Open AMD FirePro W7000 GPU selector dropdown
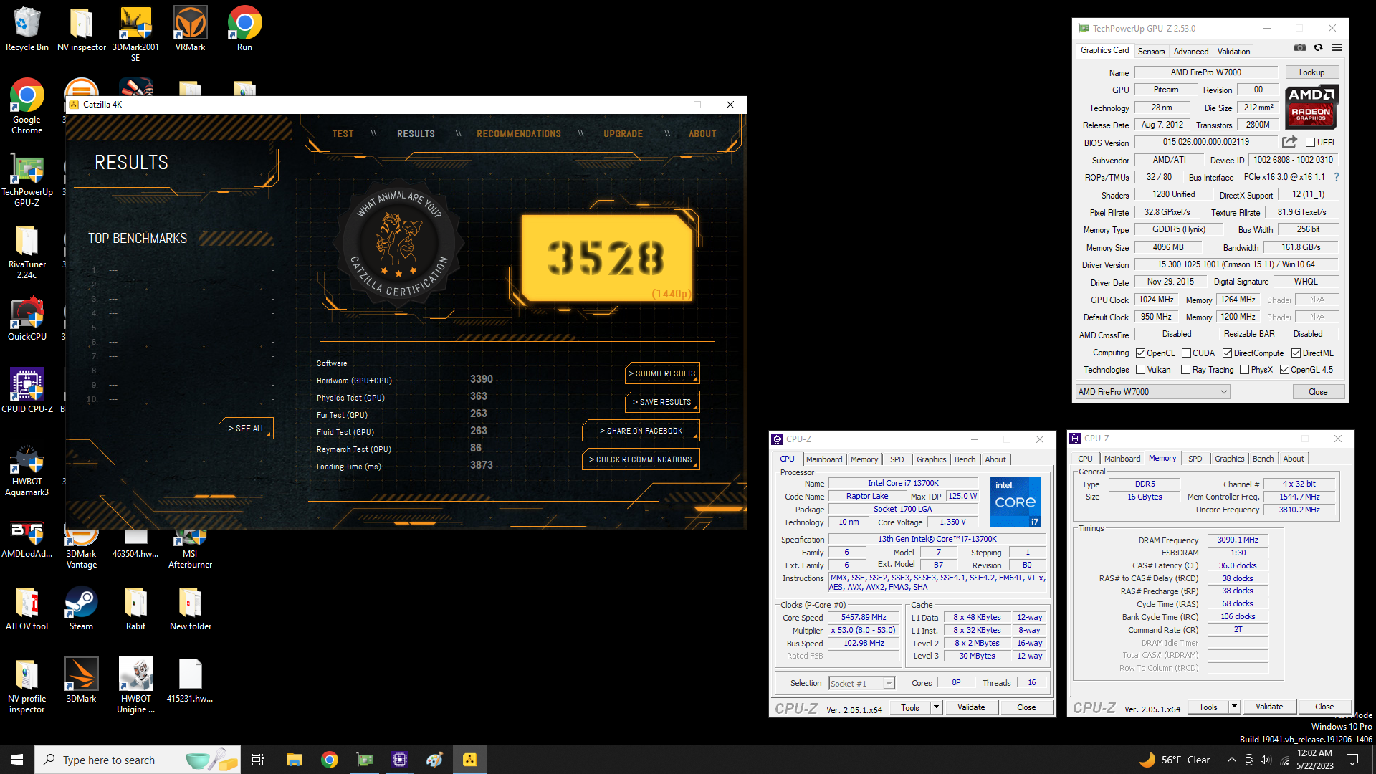Screen dimensions: 1376x774 [x=1152, y=392]
